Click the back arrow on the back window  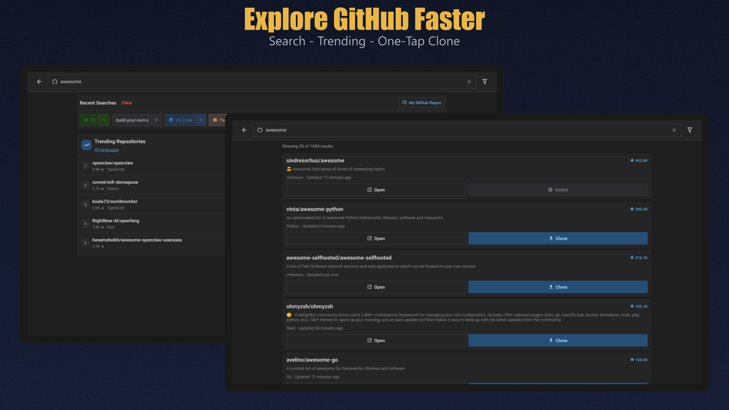tap(39, 81)
